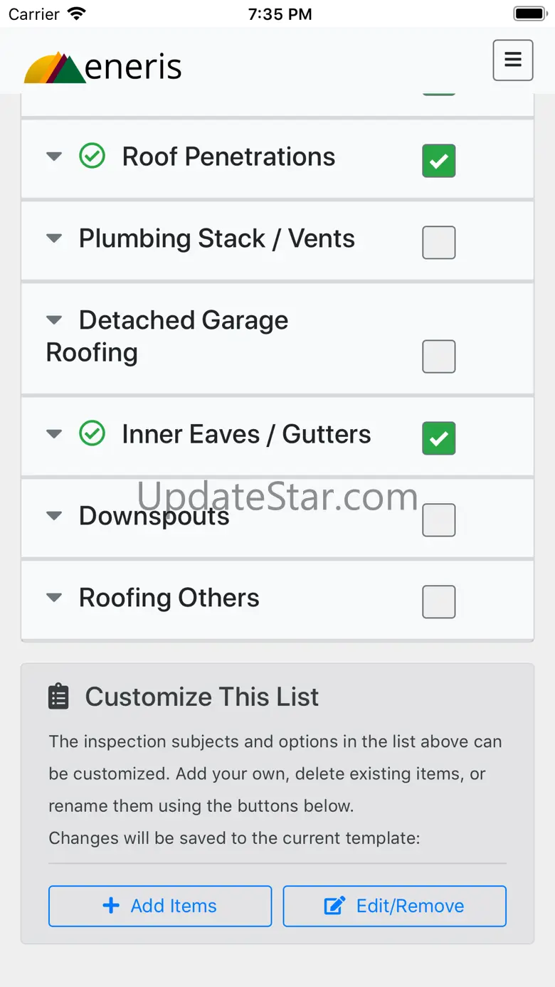Screen dimensions: 555x987
Task: Check the Plumbing Stack / Vents checkbox
Action: click(438, 243)
